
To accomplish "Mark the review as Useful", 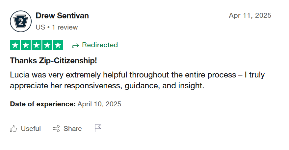I will (25, 129).
